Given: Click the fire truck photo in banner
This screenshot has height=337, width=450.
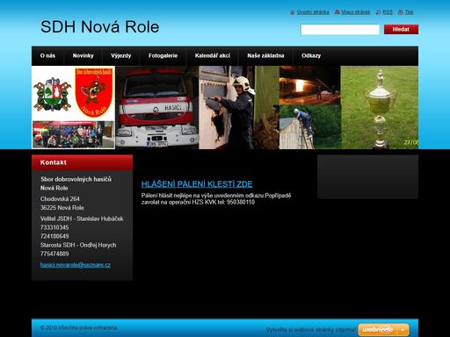Looking at the screenshot, I should pos(157,107).
